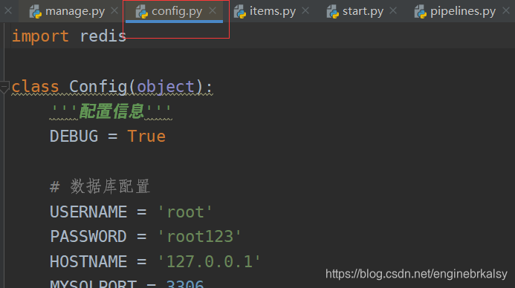515x288 pixels.
Task: Collapse the Config class code fold
Action: [x=4, y=88]
